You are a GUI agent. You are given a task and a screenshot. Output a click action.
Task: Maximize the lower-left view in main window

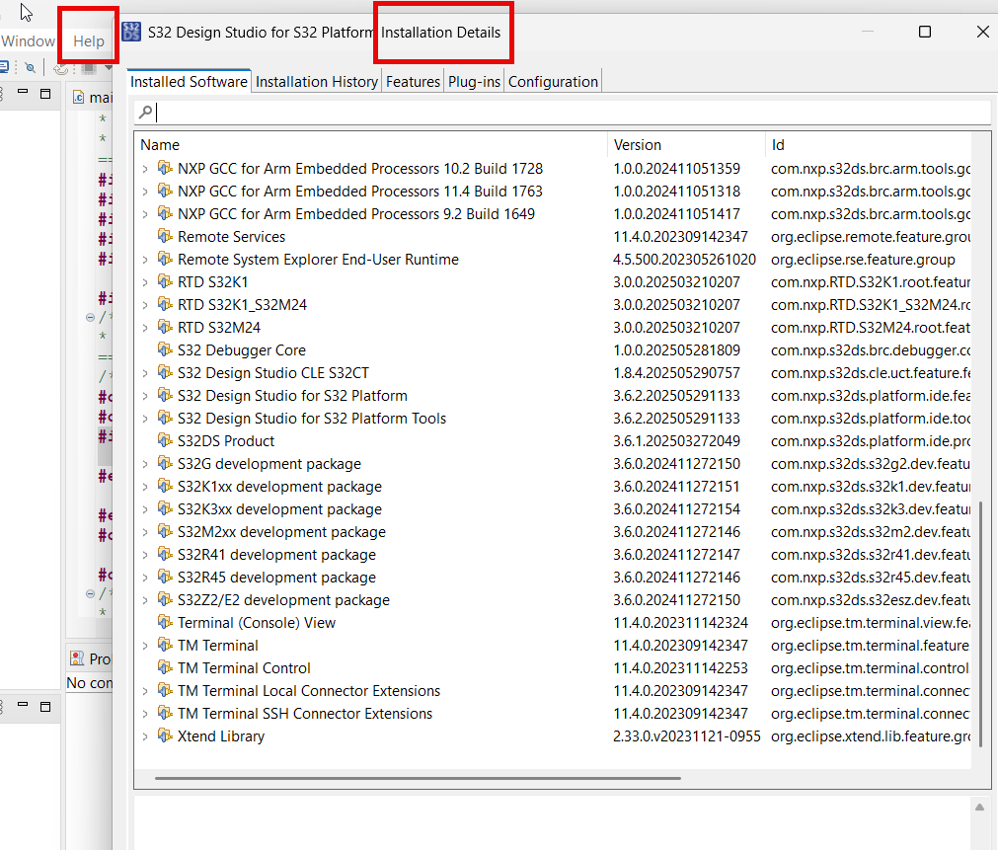click(45, 706)
